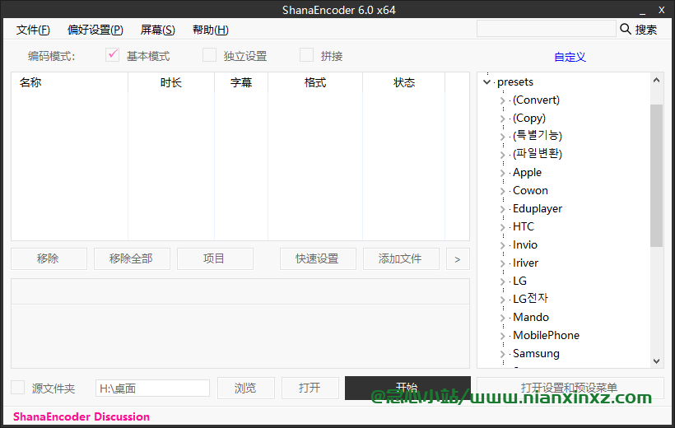Click the preset tree scrollbar thumb

657,175
